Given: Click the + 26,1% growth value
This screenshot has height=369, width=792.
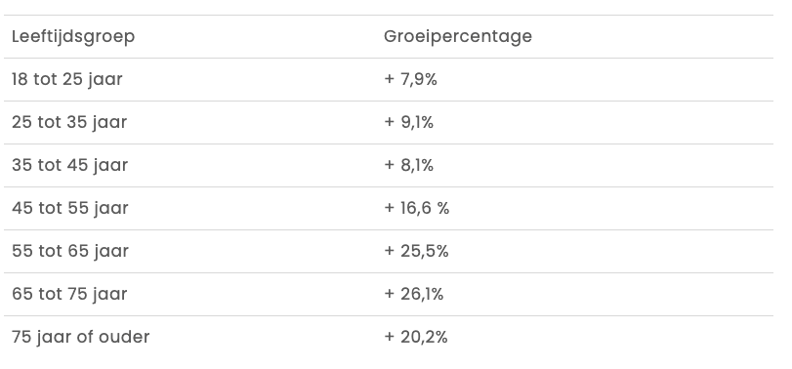Looking at the screenshot, I should tap(414, 294).
